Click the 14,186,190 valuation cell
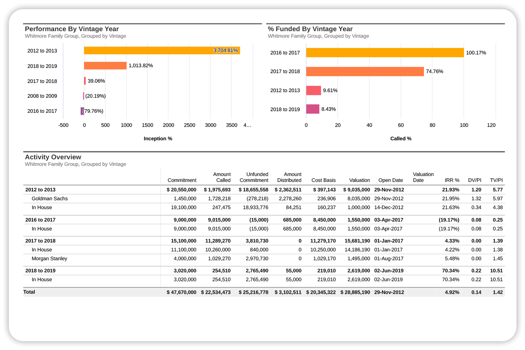The image size is (525, 350). [x=357, y=250]
